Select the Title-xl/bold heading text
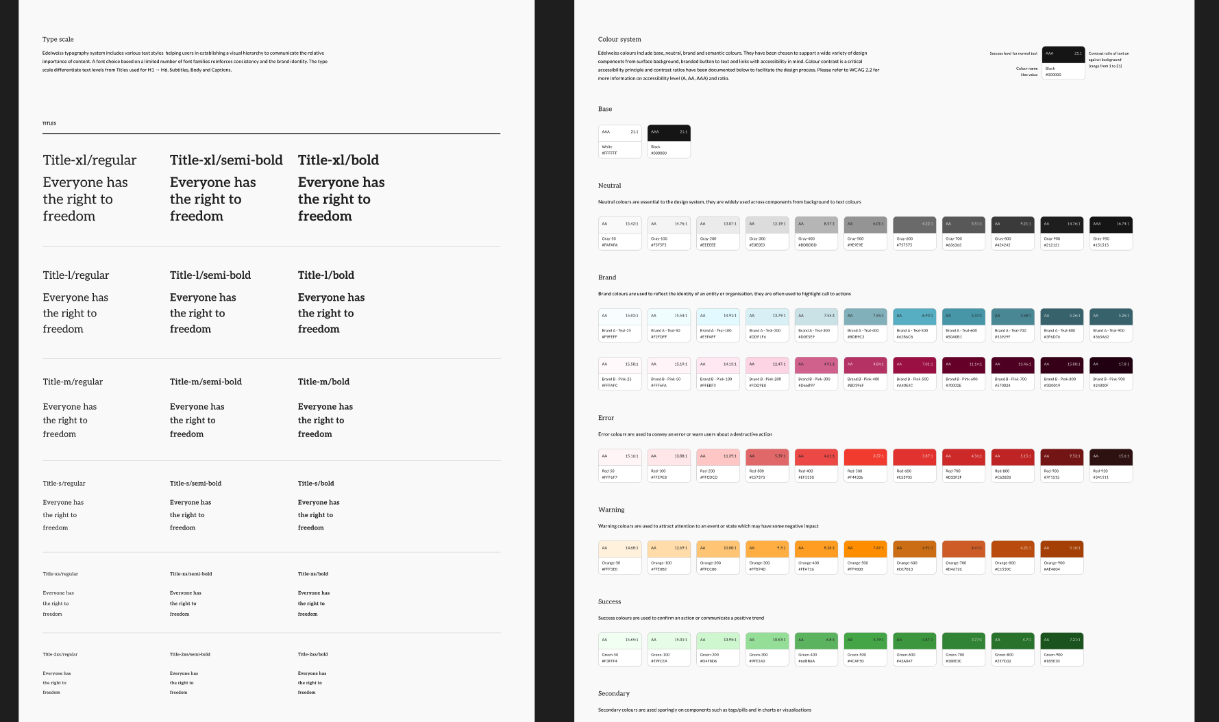Viewport: 1219px width, 722px height. (338, 160)
